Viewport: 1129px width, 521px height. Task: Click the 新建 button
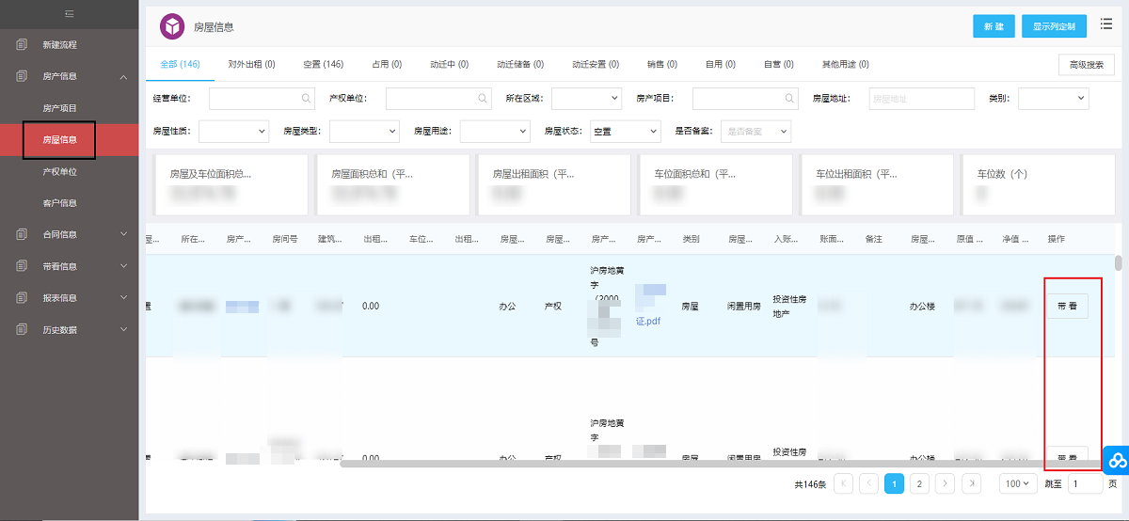pos(994,26)
